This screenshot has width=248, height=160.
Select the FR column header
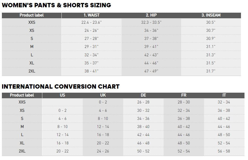click(x=184, y=95)
